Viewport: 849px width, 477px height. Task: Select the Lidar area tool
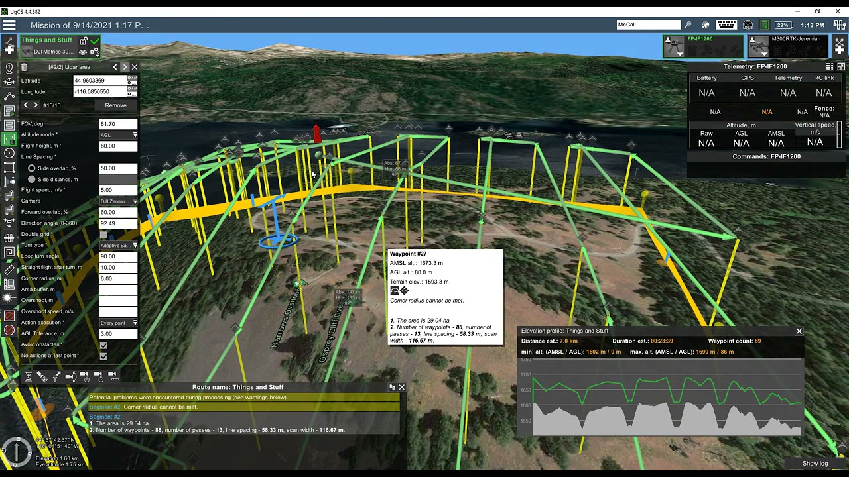pyautogui.click(x=9, y=139)
